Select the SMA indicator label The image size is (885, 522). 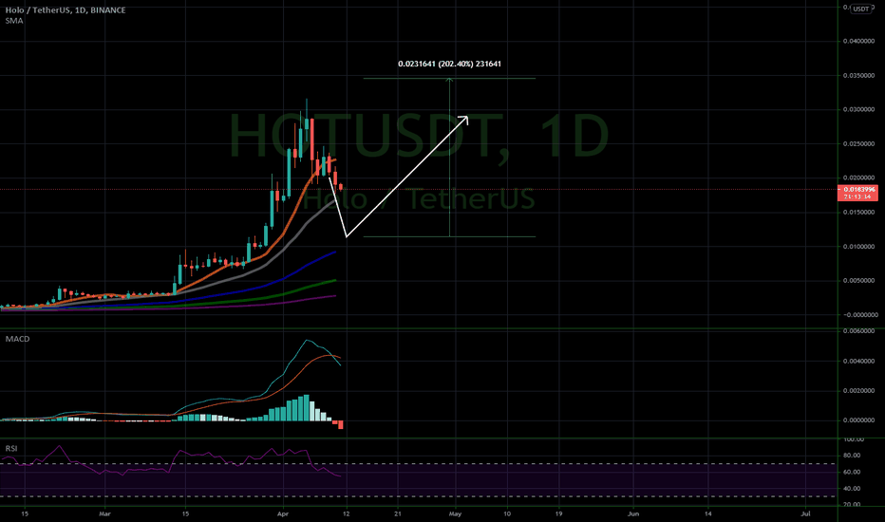tap(14, 21)
